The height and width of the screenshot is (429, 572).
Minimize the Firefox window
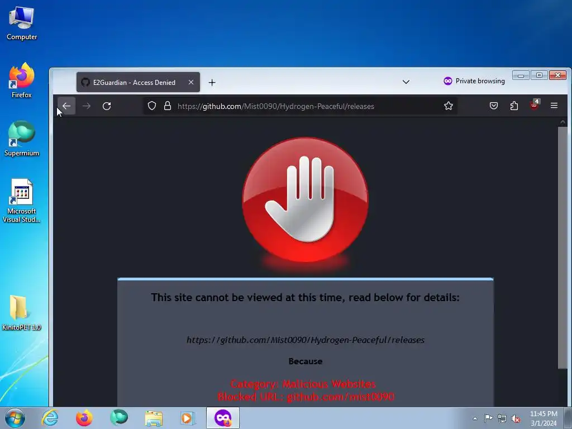[521, 75]
